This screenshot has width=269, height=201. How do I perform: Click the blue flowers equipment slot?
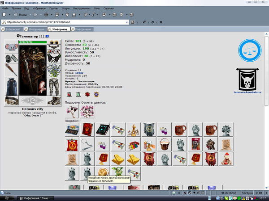[x=54, y=70]
